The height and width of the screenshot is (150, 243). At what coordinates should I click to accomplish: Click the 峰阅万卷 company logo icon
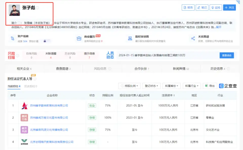pyautogui.click(x=24, y=118)
